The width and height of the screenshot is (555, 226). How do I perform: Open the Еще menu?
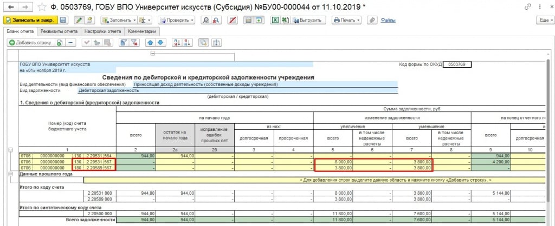[x=544, y=20]
